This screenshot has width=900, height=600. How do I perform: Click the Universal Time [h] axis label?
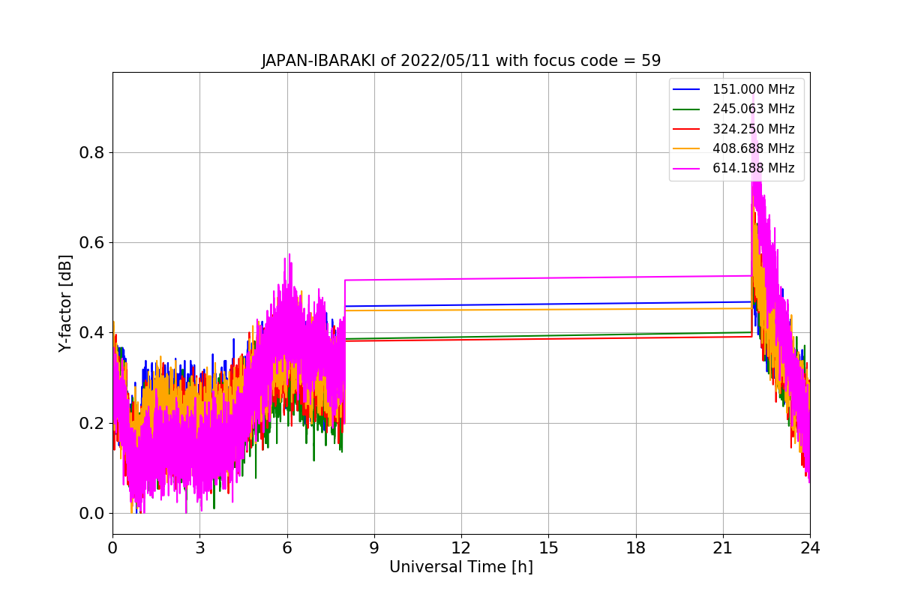461,567
